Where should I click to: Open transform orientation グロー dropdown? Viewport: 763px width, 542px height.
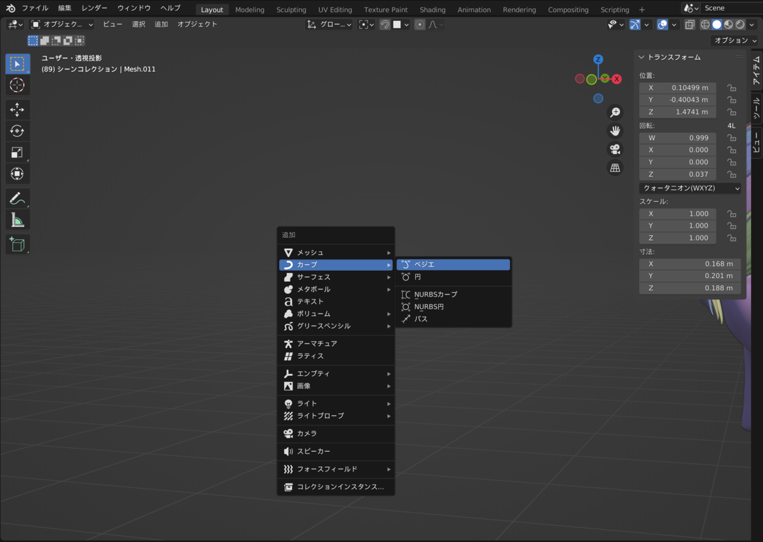(329, 24)
